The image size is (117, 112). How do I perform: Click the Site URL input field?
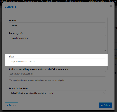[57, 61]
